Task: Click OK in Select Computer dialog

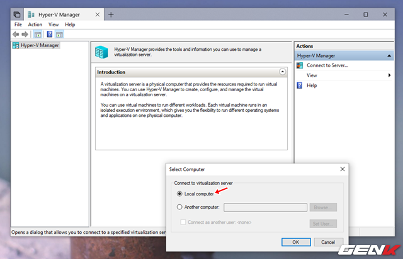Action: 296,242
